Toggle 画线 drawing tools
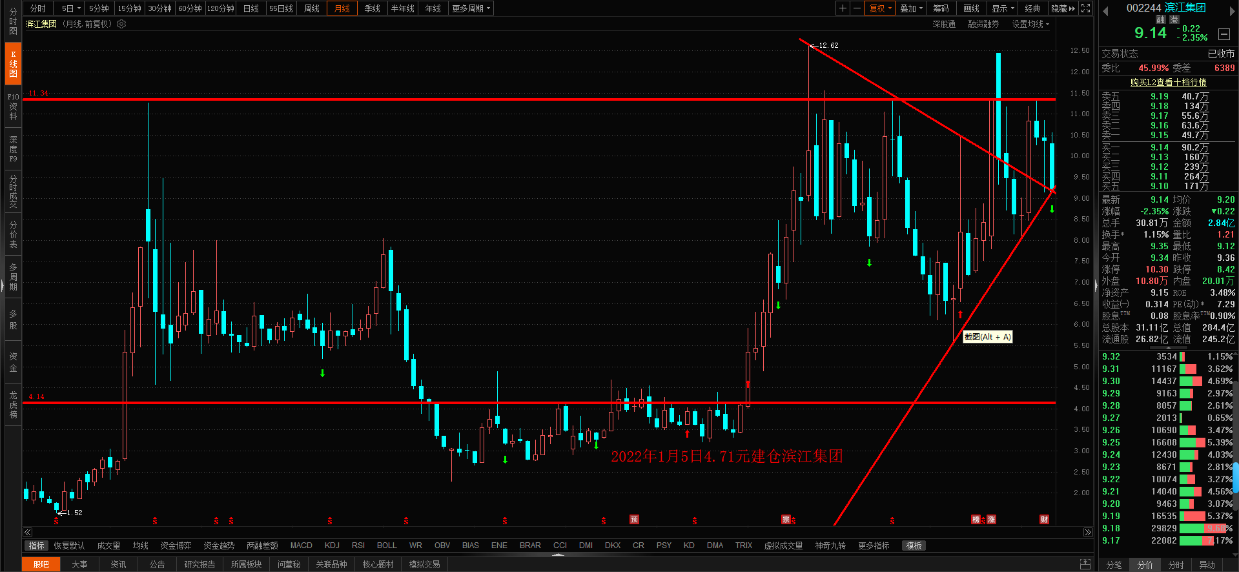 tap(971, 8)
